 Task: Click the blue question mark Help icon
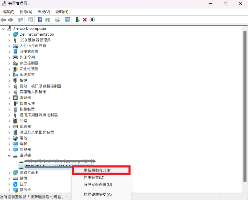click(40, 20)
